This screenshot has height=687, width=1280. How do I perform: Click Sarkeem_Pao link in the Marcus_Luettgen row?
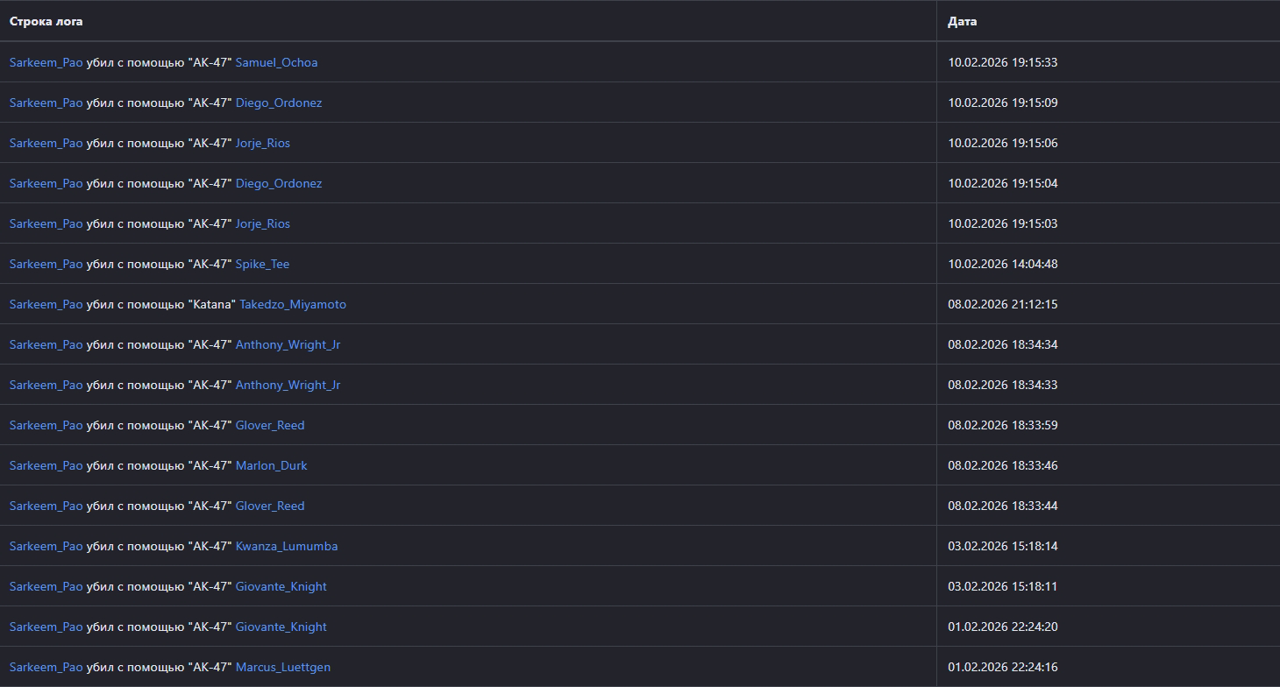46,667
